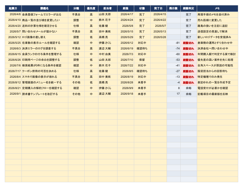
Task: Select memo 販促担当からの回答待ち
Action: click(x=217, y=71)
